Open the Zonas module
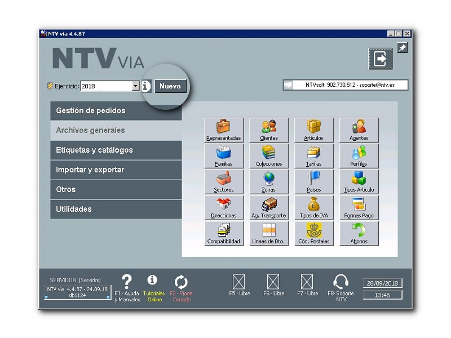 click(x=269, y=181)
